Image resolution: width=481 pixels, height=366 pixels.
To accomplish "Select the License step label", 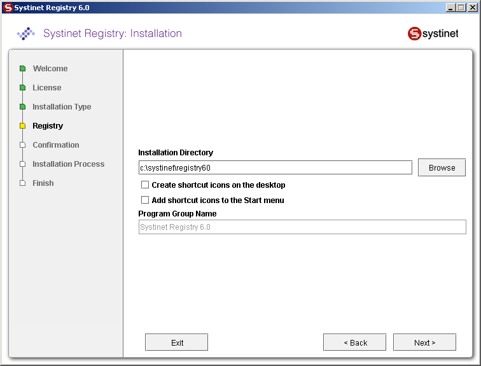I will tap(47, 87).
